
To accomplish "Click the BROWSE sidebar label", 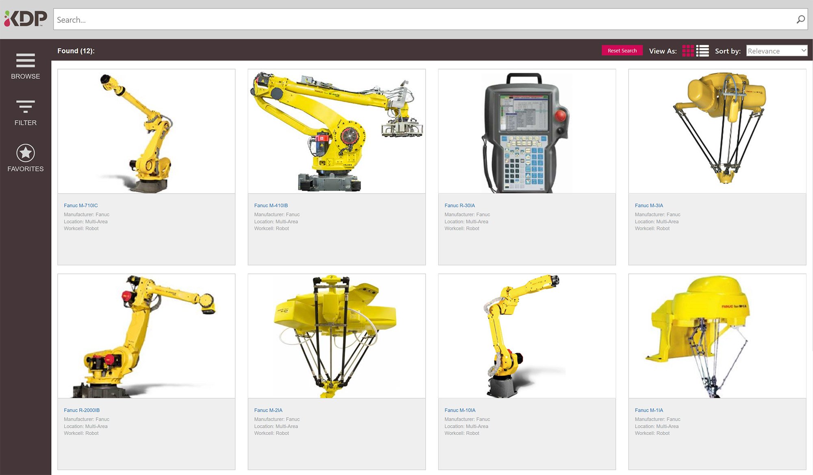I will 26,76.
